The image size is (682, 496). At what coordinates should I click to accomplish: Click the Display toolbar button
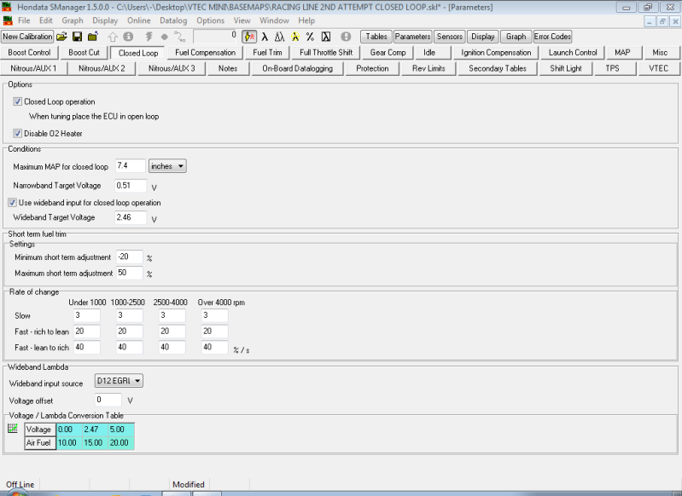pos(483,37)
